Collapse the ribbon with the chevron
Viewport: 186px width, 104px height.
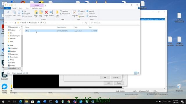click(136, 8)
